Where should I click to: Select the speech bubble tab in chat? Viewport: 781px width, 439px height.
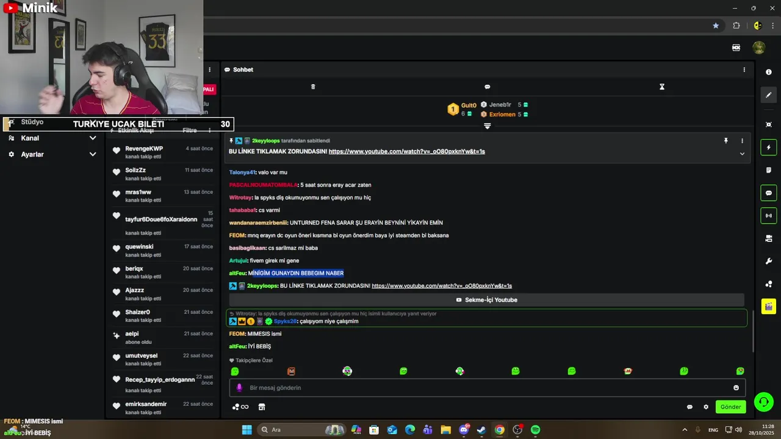point(487,87)
